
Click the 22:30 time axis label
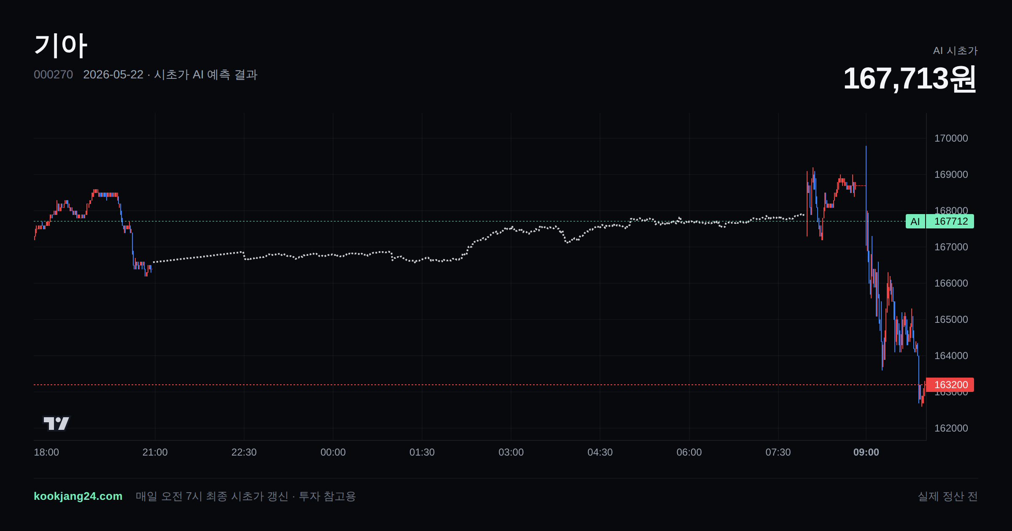click(x=244, y=452)
